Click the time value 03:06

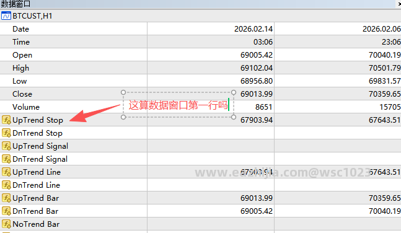[x=263, y=42]
